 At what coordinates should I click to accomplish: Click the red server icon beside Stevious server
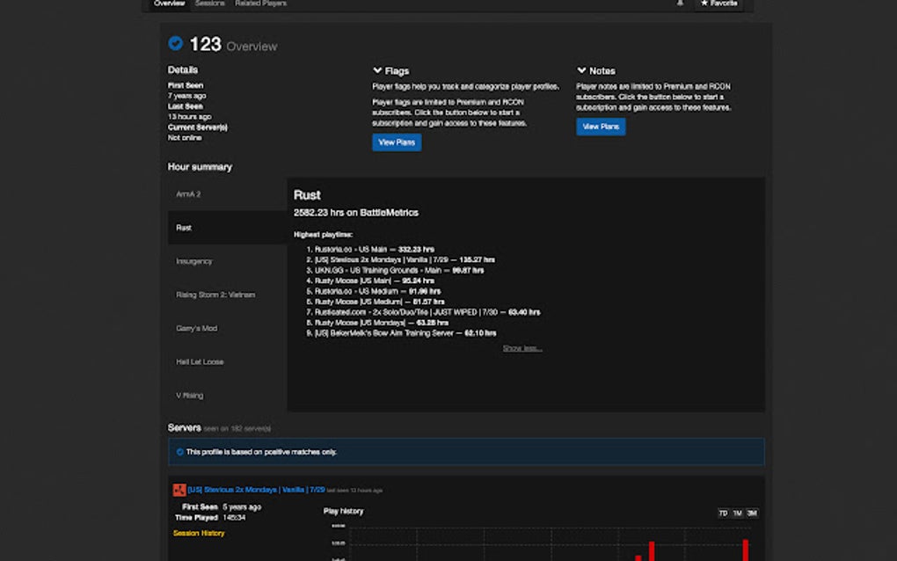click(x=179, y=489)
